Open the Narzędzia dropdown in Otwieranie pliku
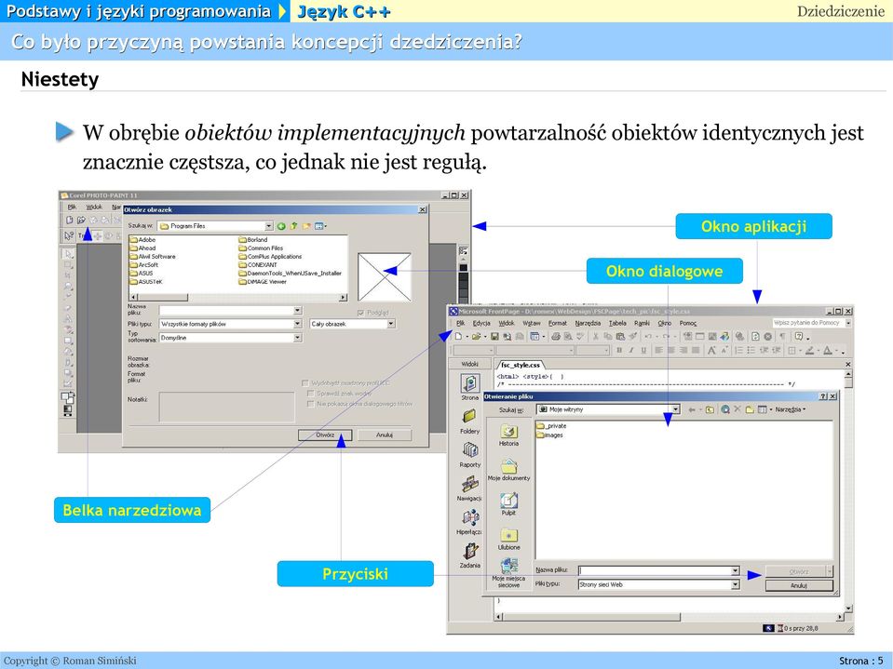 791,409
